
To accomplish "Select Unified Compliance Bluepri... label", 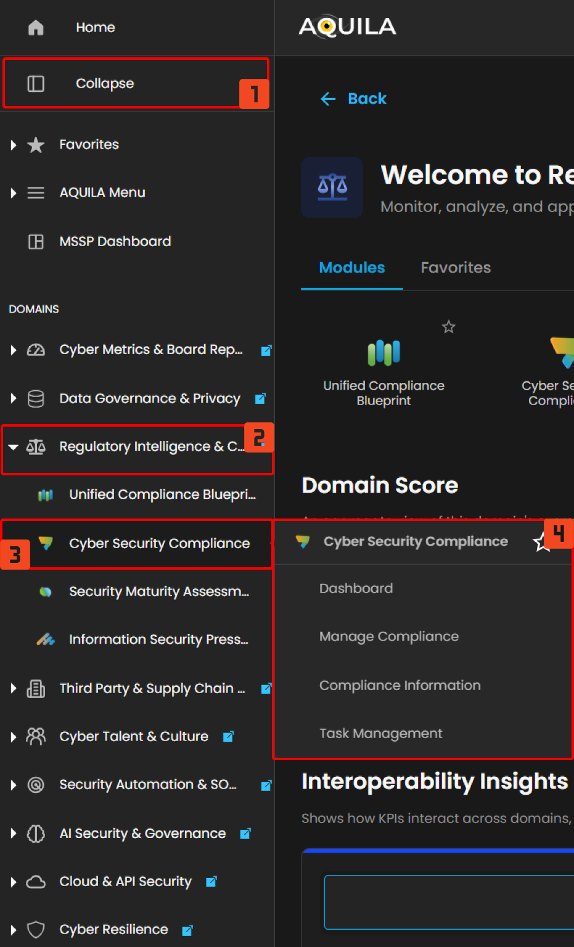I will [162, 494].
